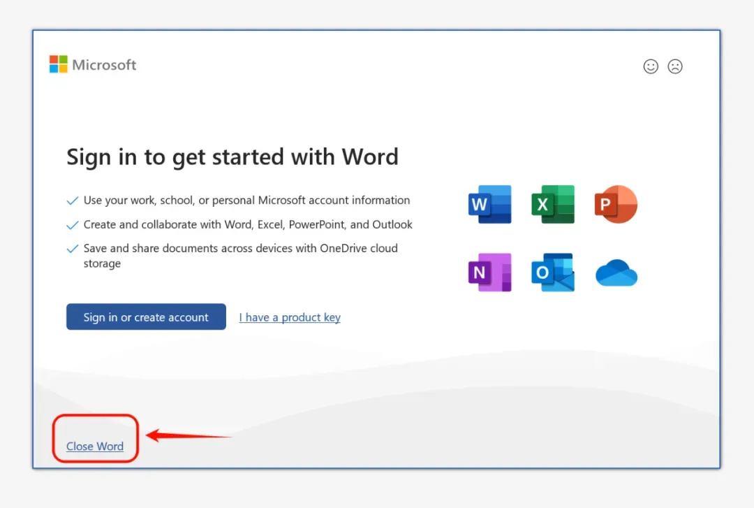Screen dimensions: 754x508
Task: Click checkmark beside Save and share line
Action: 72,249
